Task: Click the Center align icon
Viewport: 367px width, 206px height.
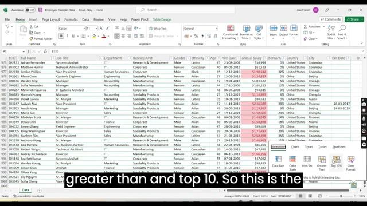Action: [123, 36]
